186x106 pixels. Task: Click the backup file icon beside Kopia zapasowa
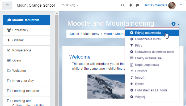(x=132, y=65)
